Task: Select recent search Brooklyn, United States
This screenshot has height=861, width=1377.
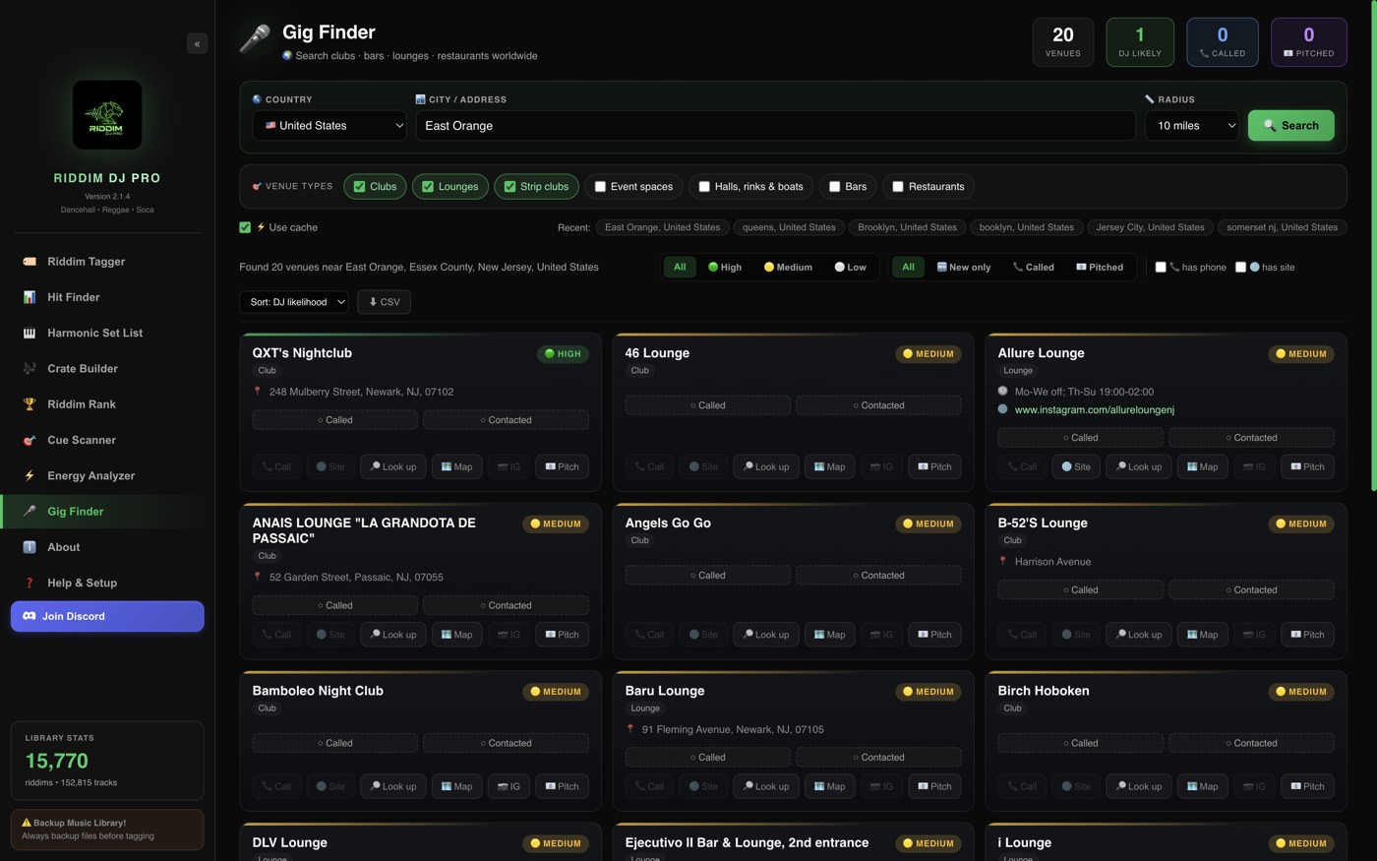Action: pos(907,227)
